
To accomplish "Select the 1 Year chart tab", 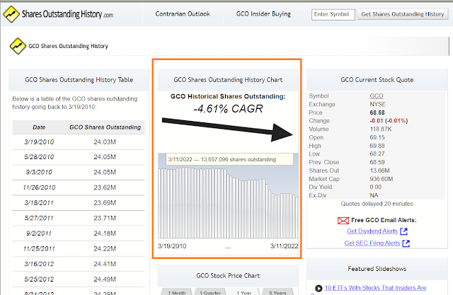I will pyautogui.click(x=244, y=292).
